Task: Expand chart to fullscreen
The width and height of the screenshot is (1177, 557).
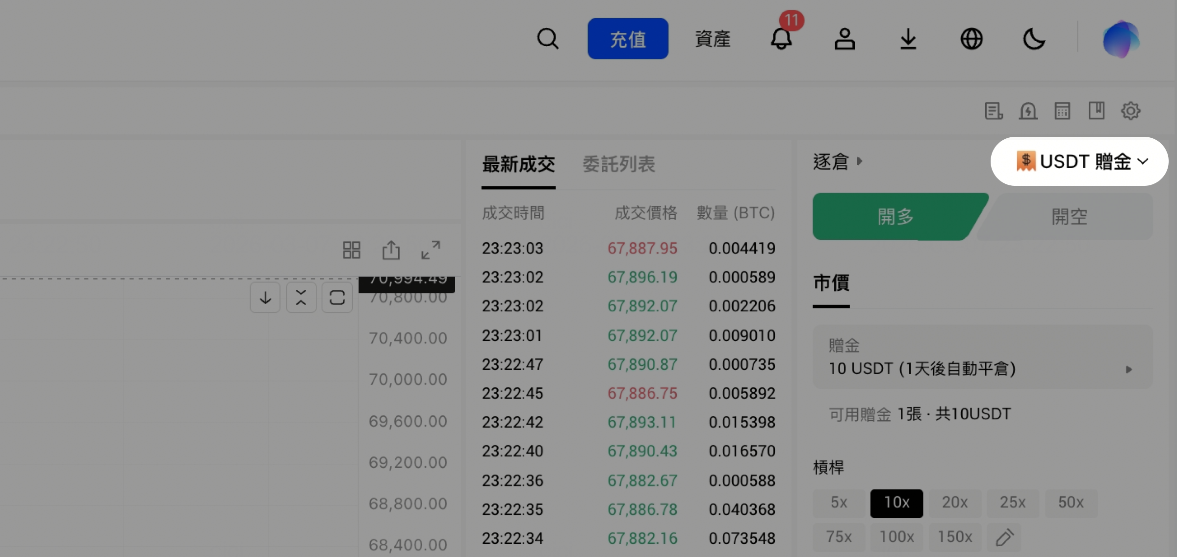Action: click(431, 250)
